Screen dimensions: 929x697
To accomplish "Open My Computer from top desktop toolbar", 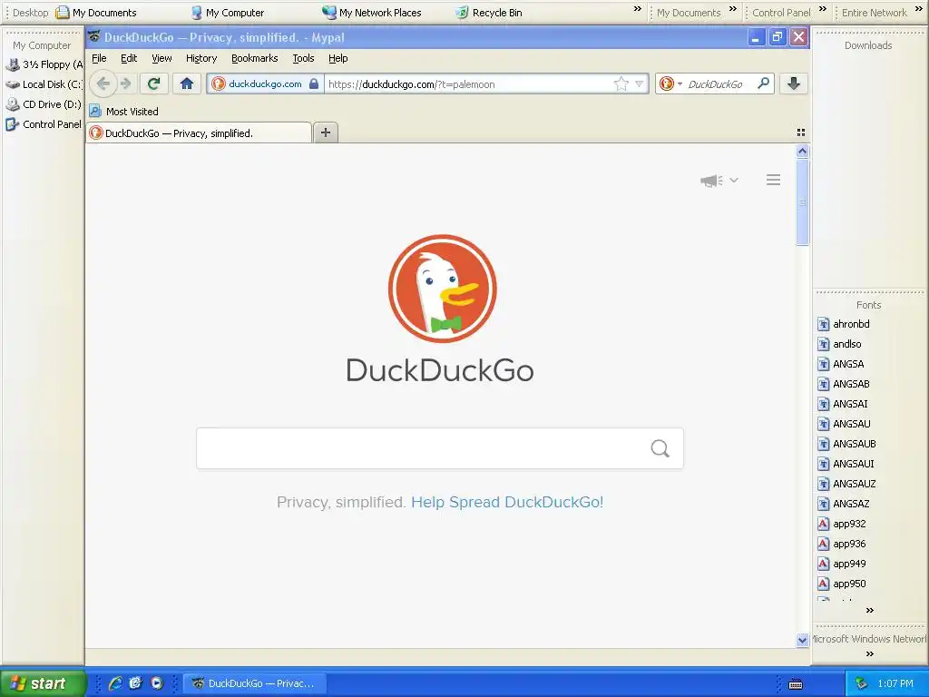I will pyautogui.click(x=228, y=13).
